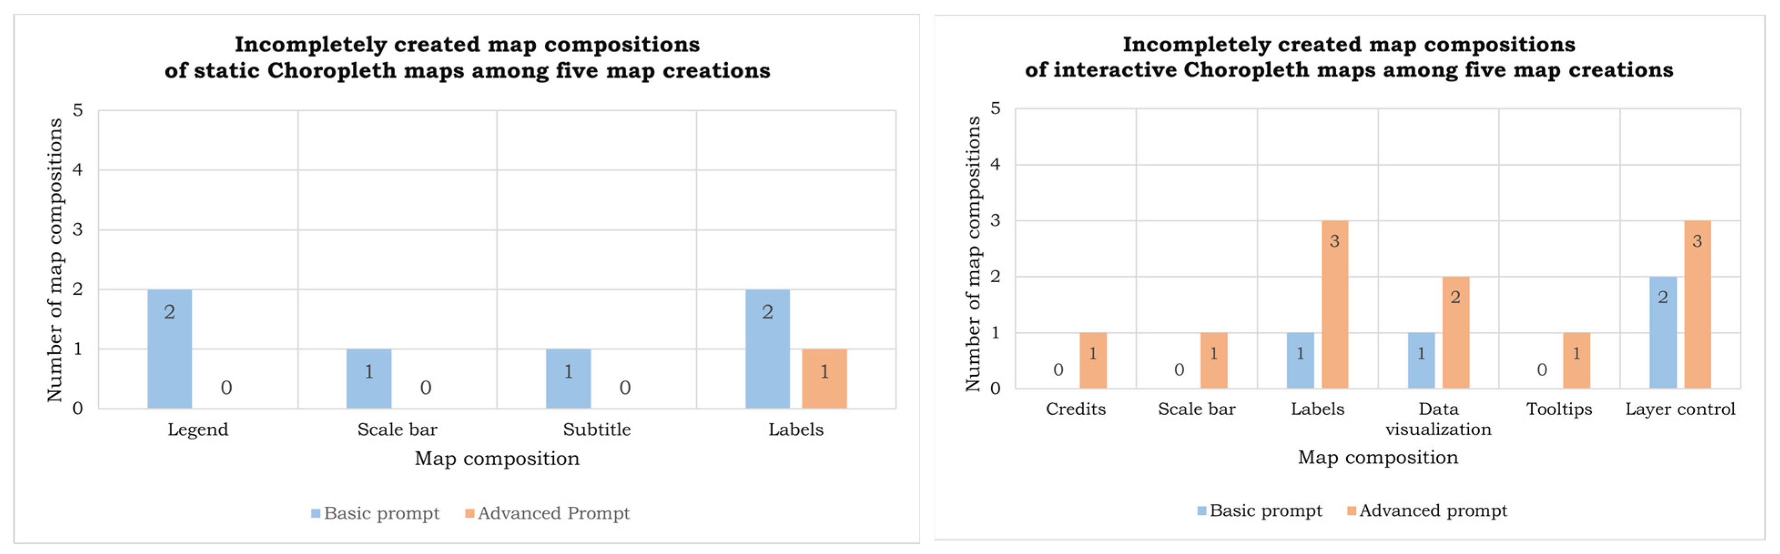
Task: Click the Subtitle category label on the x-axis
Action: click(x=596, y=429)
